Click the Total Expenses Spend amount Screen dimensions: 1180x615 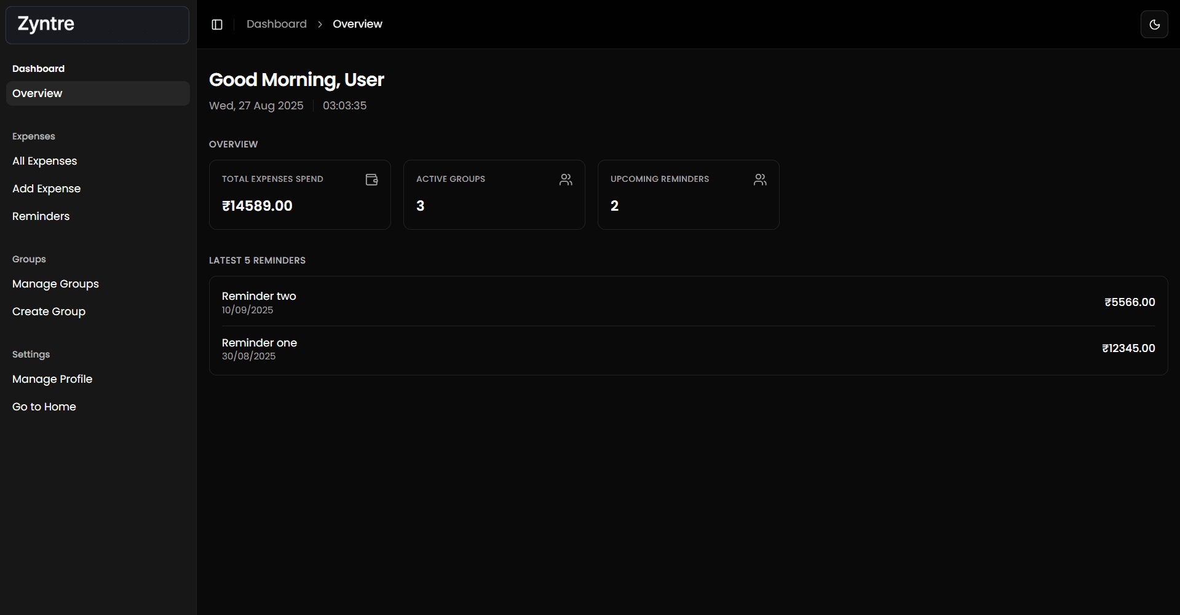(257, 206)
